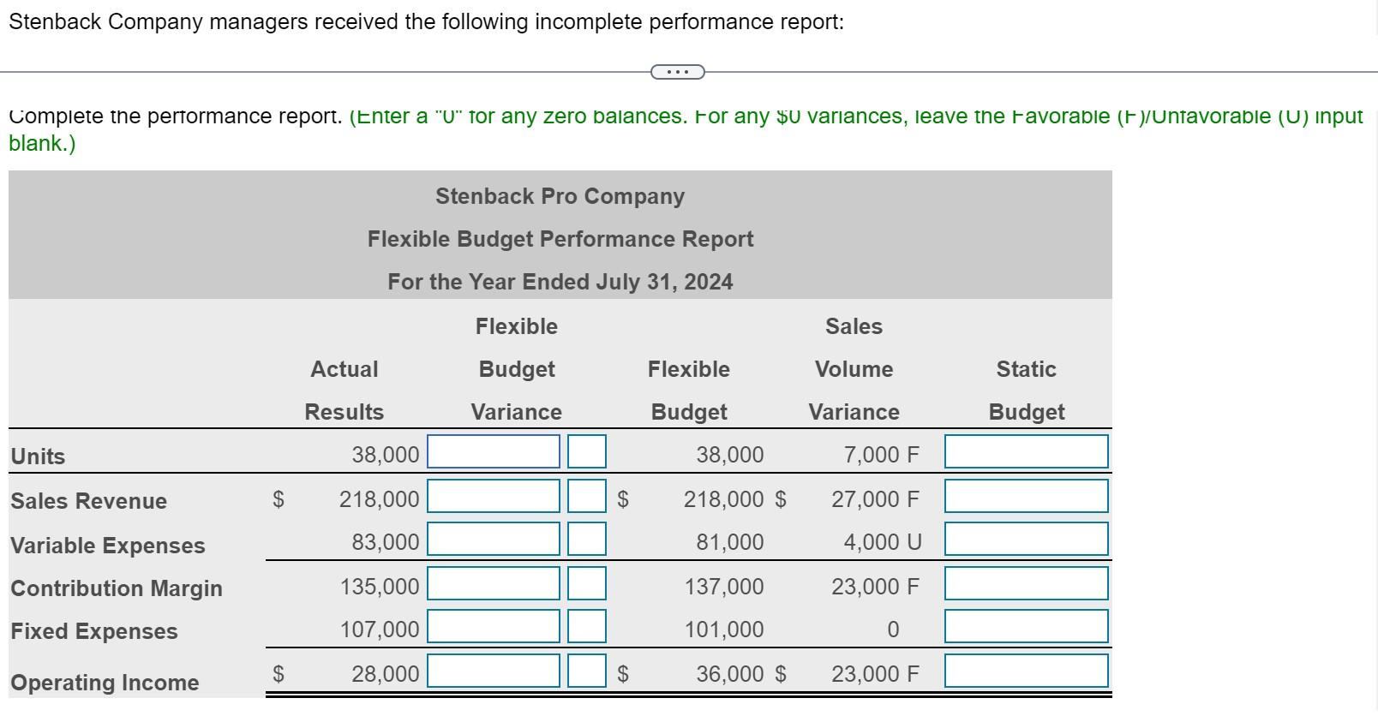Click the Actual Results value 83,000
This screenshot has height=728, width=1378.
(386, 541)
